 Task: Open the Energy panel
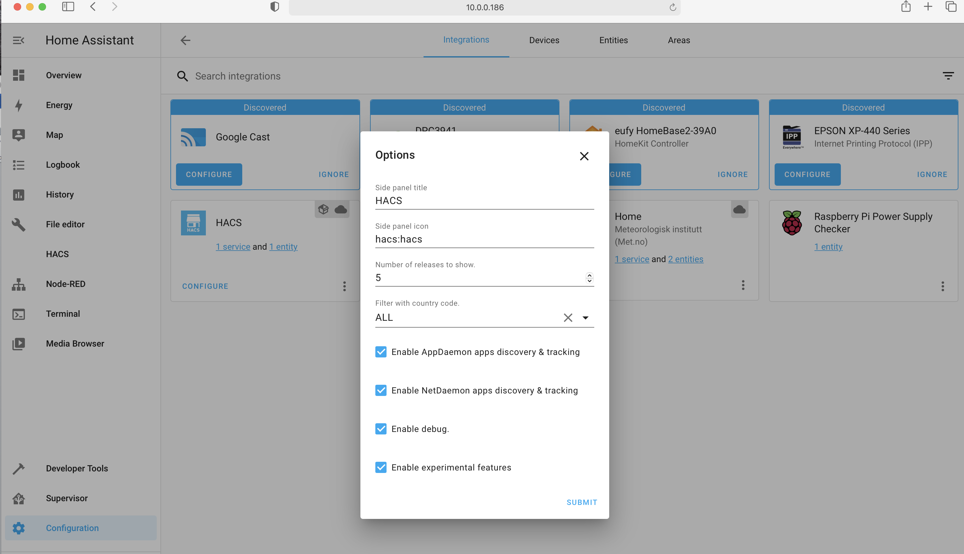pos(59,105)
